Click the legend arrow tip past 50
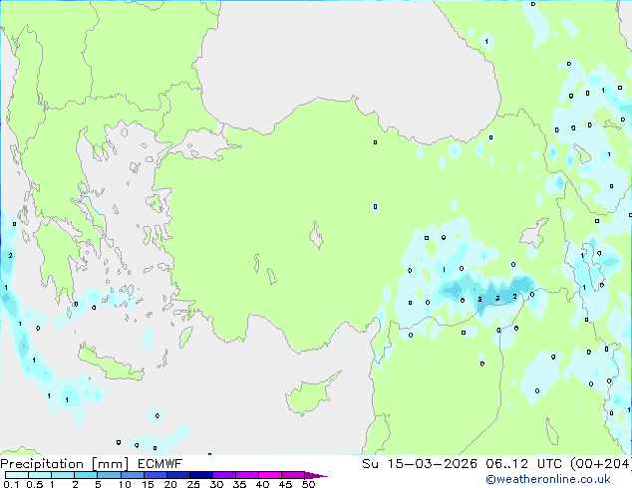The image size is (632, 488). click(321, 476)
